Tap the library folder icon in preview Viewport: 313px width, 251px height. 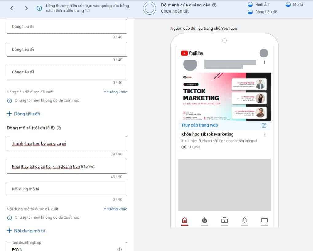(264, 220)
